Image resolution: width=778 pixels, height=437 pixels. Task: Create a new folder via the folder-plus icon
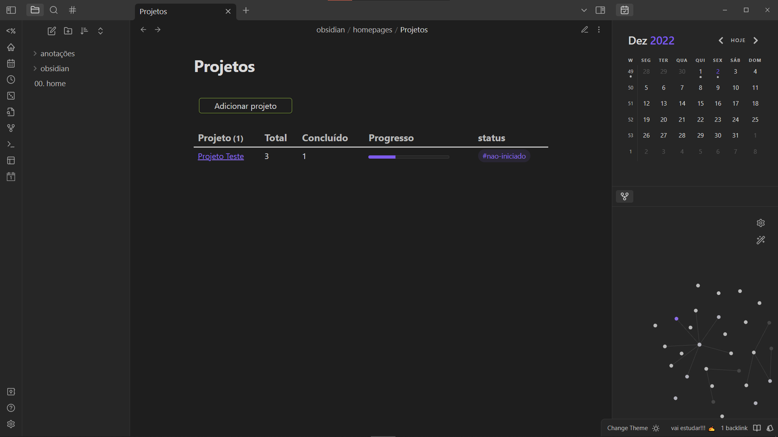click(x=68, y=31)
